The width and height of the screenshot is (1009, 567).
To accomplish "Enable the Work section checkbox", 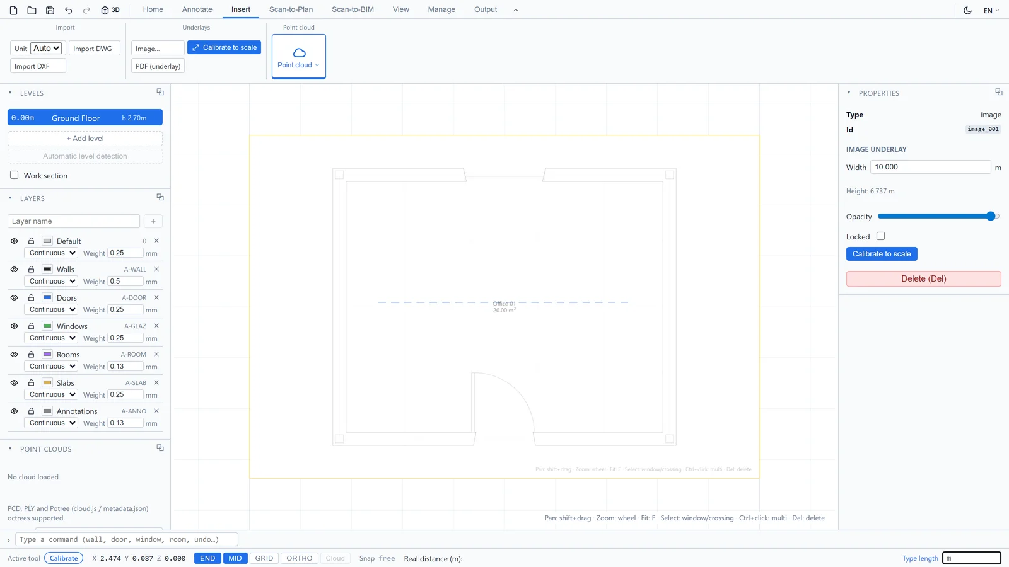I will [14, 175].
